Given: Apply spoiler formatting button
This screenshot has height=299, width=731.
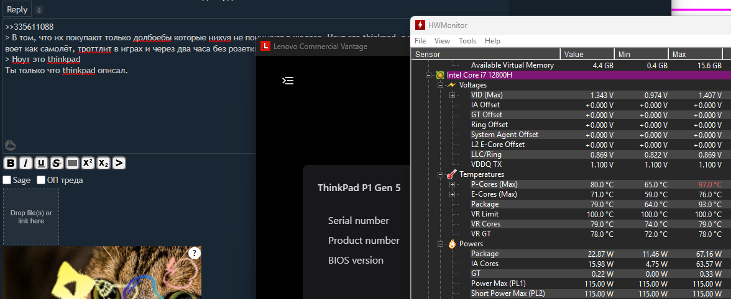Looking at the screenshot, I should pos(72,163).
